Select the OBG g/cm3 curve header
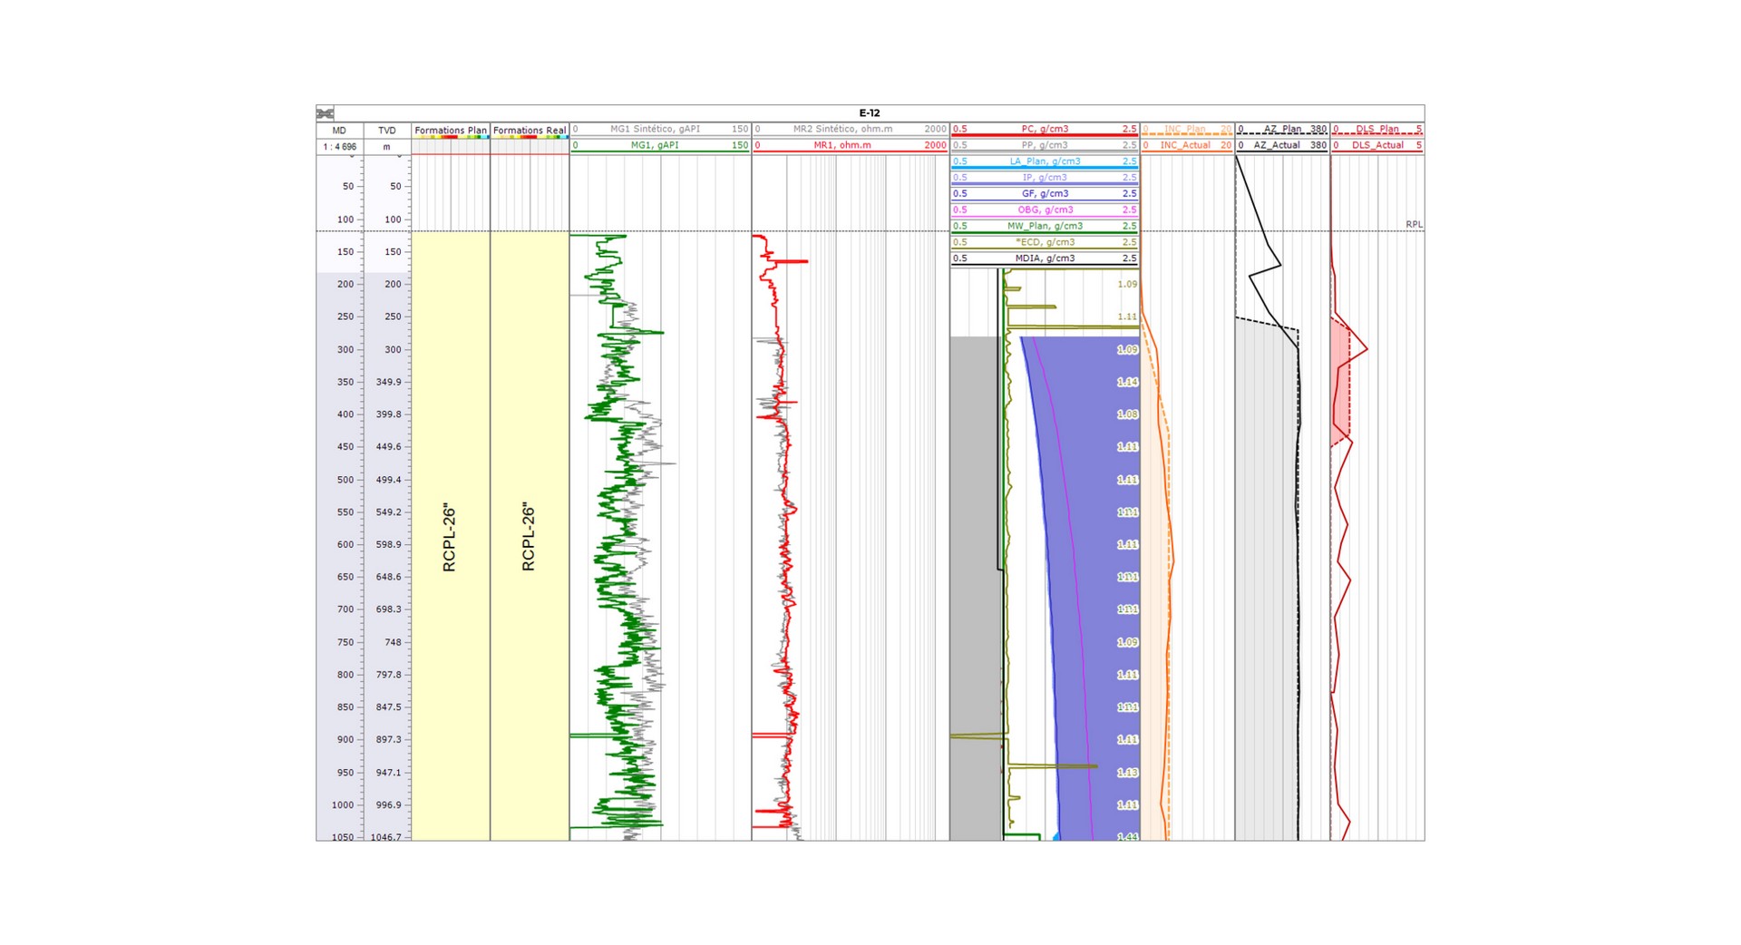 pyautogui.click(x=1045, y=210)
